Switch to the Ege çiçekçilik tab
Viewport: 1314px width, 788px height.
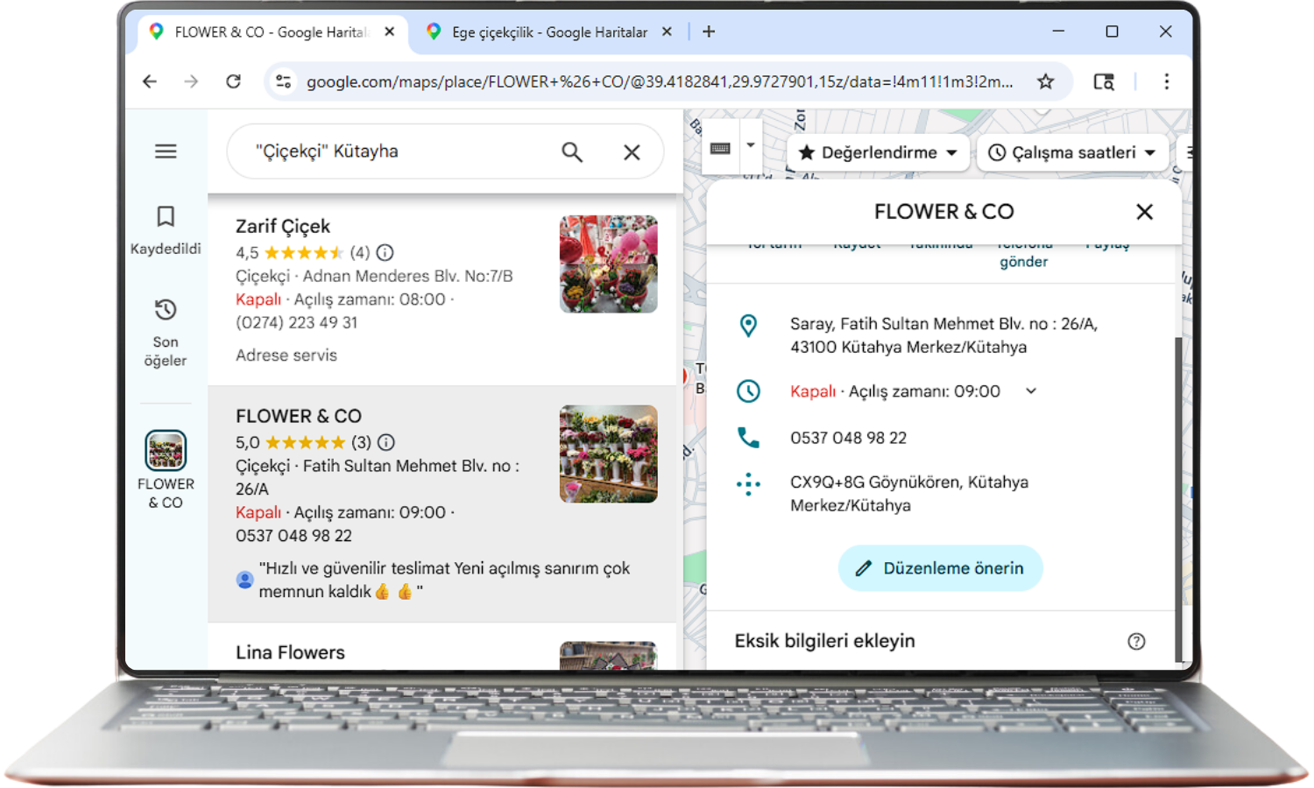(548, 32)
